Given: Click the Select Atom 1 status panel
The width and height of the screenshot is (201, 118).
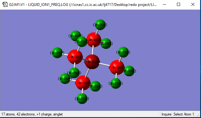Looking at the screenshot, I should [184, 114].
